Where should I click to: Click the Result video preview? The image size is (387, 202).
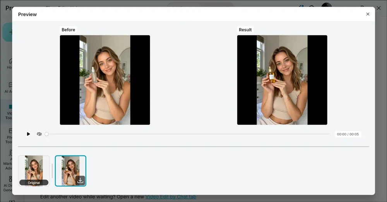282,80
